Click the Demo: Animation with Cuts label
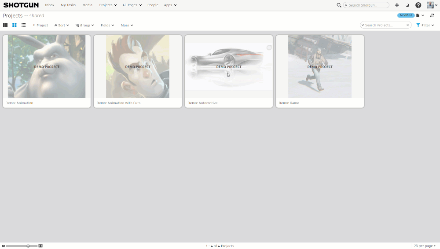Image resolution: width=440 pixels, height=249 pixels. (118, 103)
